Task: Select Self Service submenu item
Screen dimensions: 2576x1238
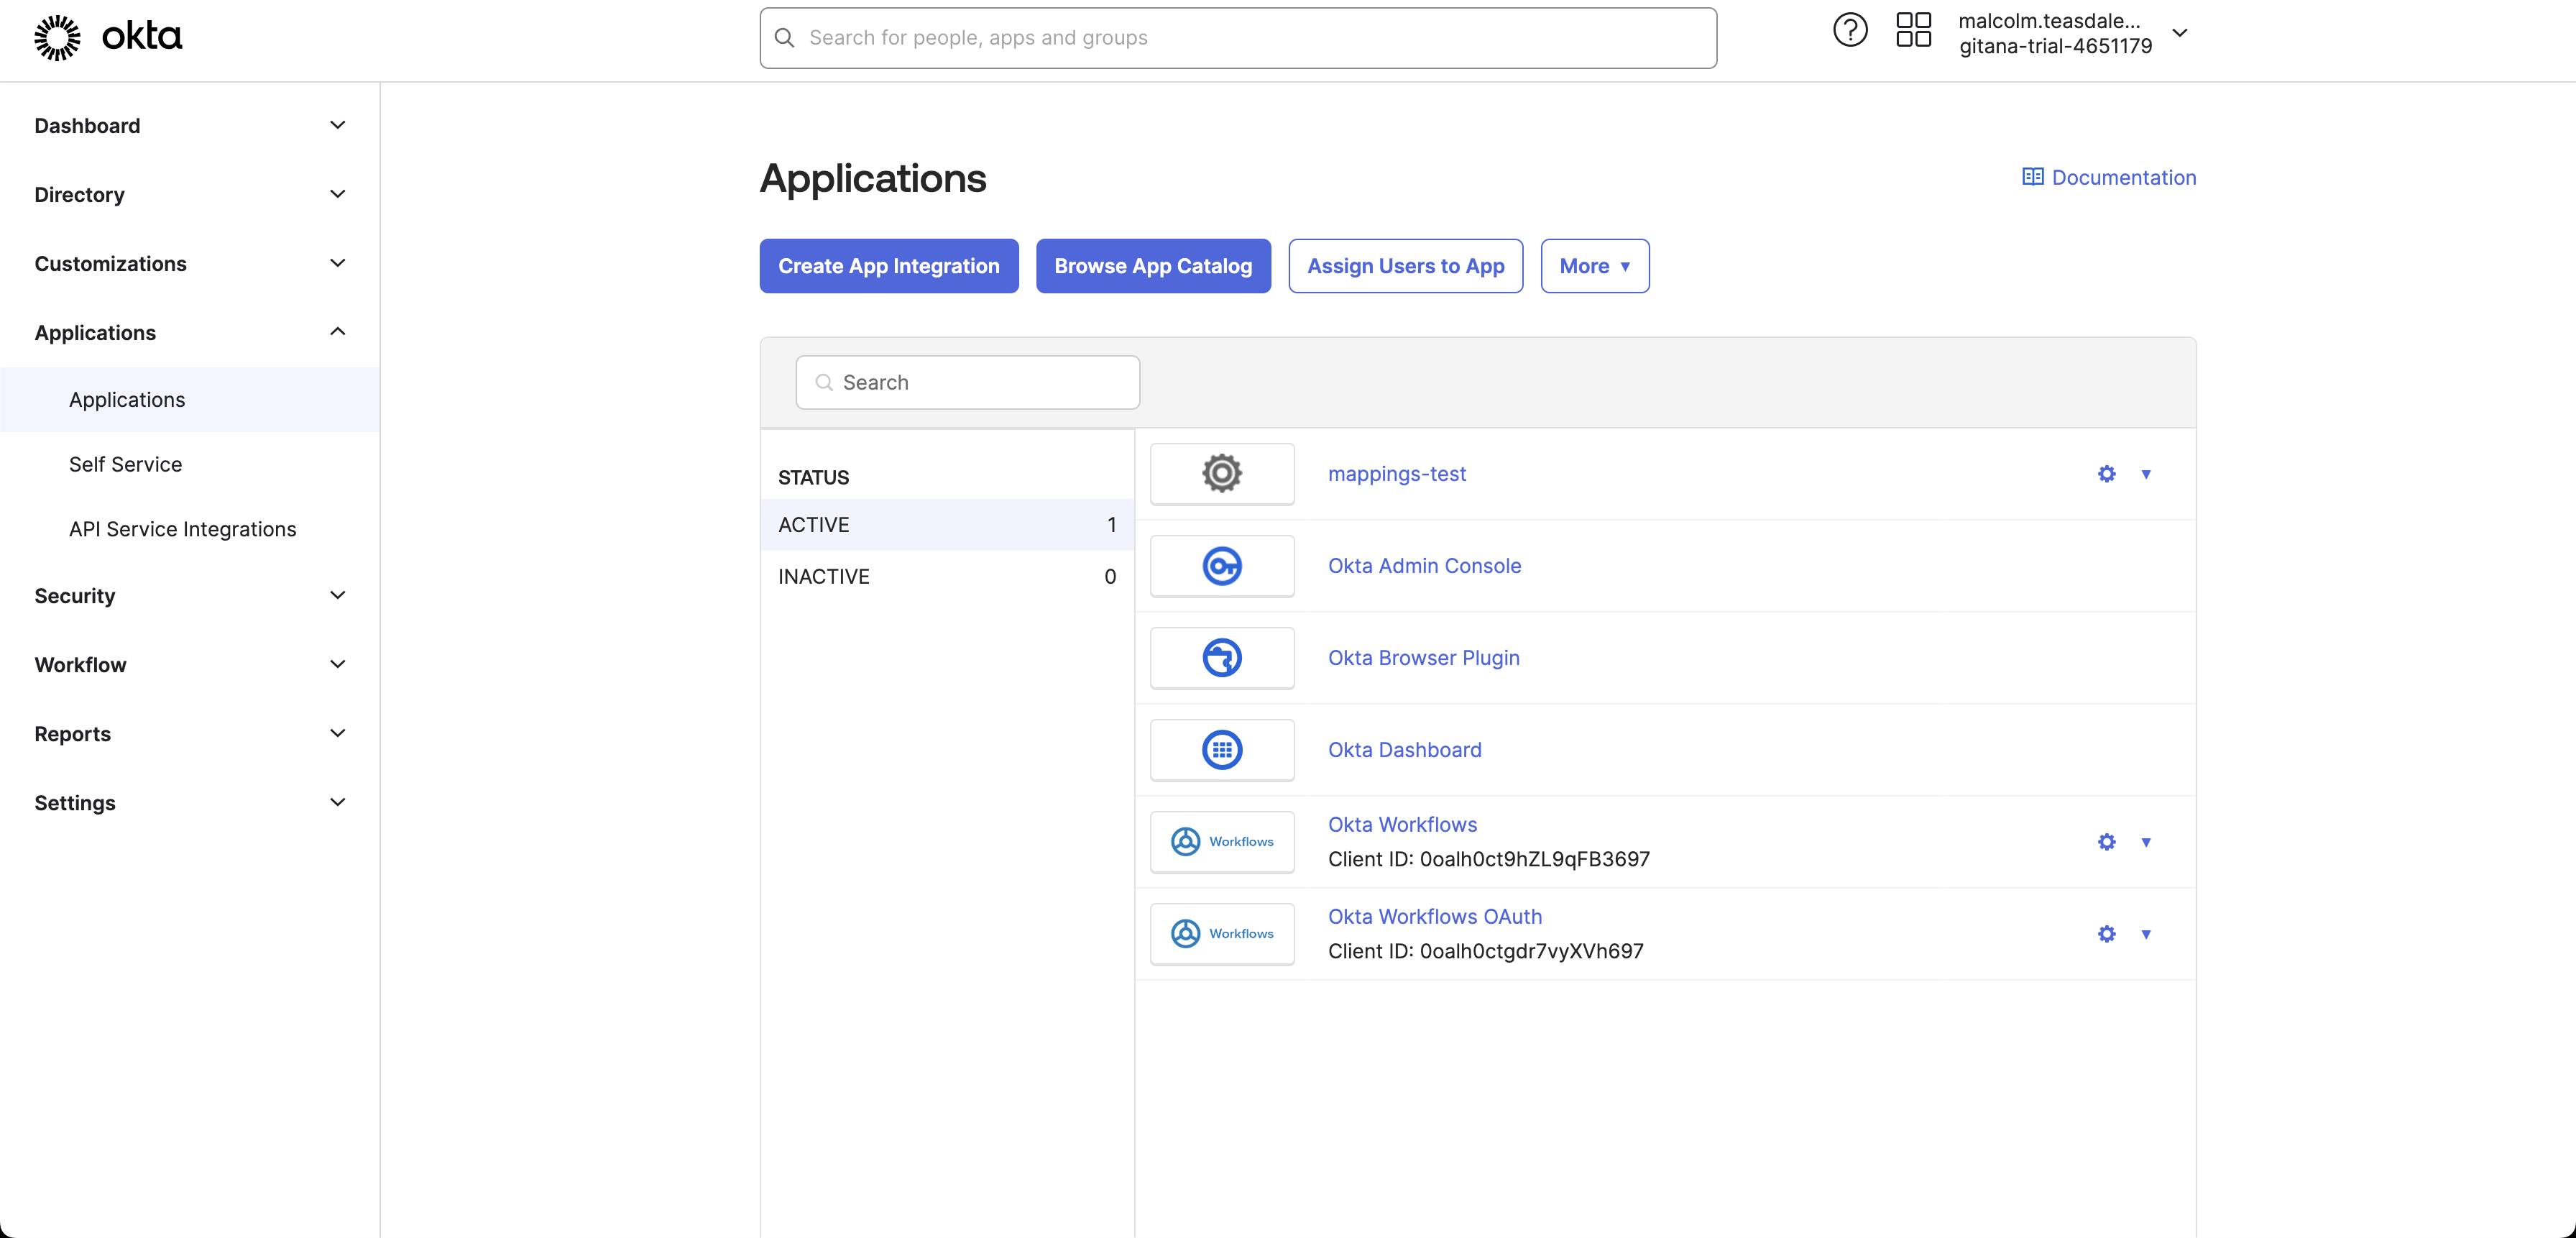Action: click(x=190, y=464)
